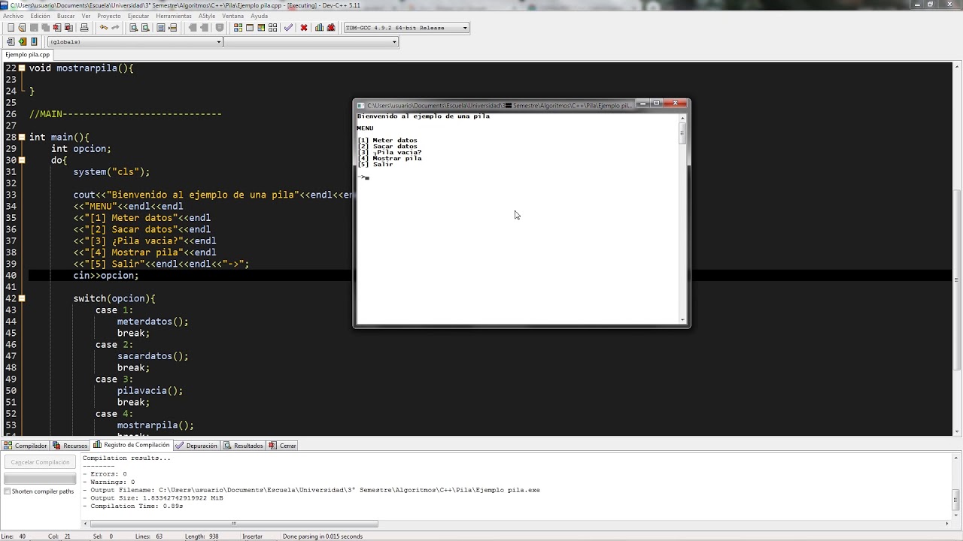Image resolution: width=963 pixels, height=541 pixels.
Task: Click the Go to bookmark icon in second toolbar
Action: click(x=33, y=41)
